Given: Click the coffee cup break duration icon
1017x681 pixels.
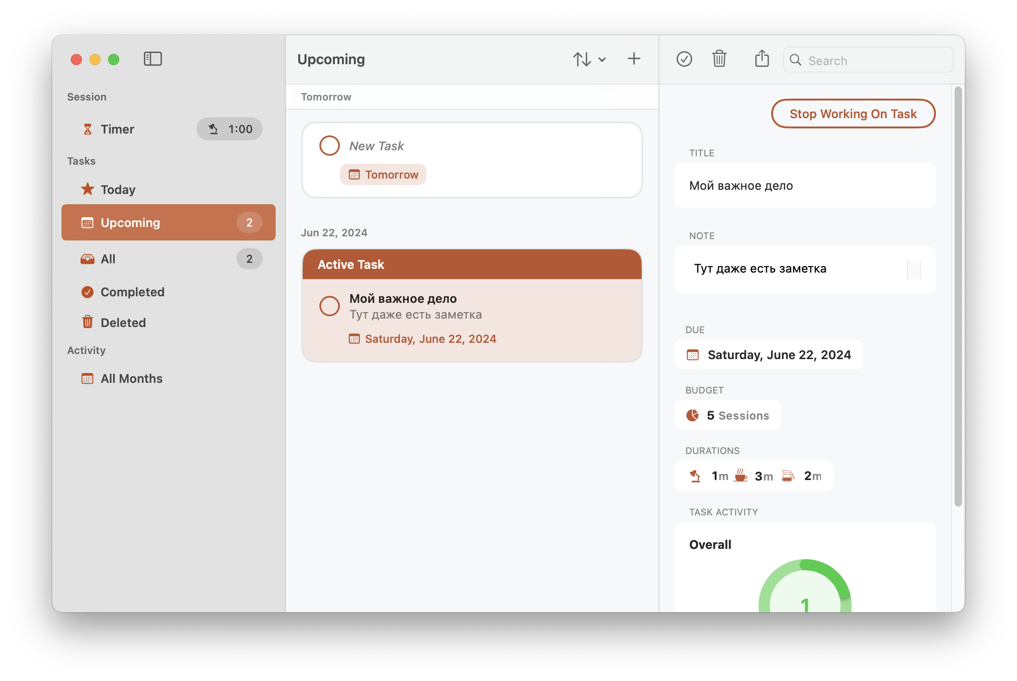Looking at the screenshot, I should click(x=740, y=475).
